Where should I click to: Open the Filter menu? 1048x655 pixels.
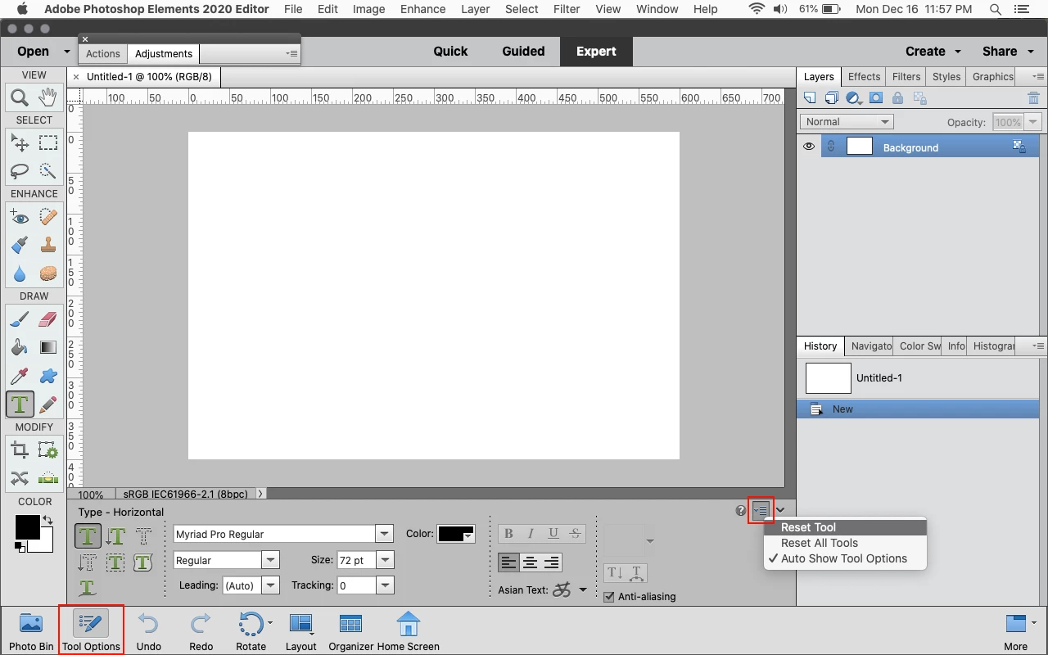(x=567, y=9)
